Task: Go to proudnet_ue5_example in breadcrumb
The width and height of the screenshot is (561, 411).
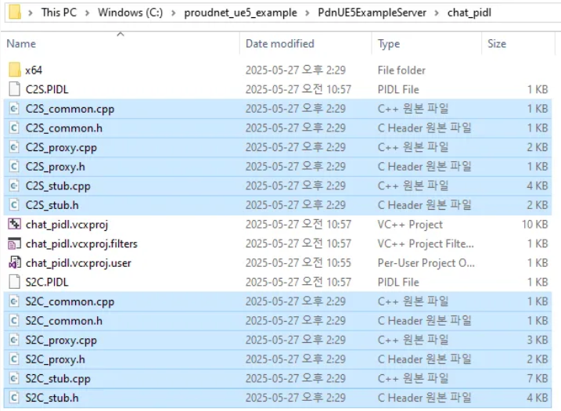Action: click(240, 13)
